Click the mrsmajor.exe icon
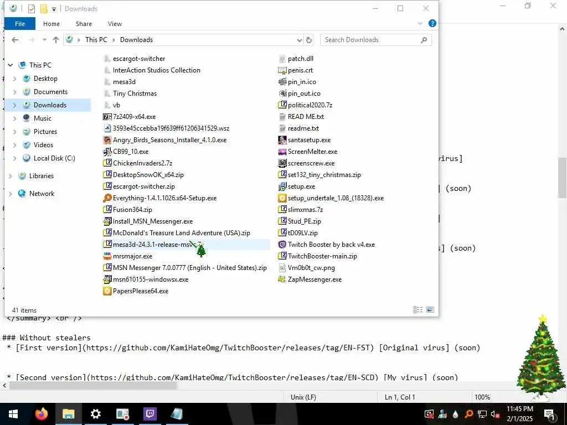 point(107,256)
